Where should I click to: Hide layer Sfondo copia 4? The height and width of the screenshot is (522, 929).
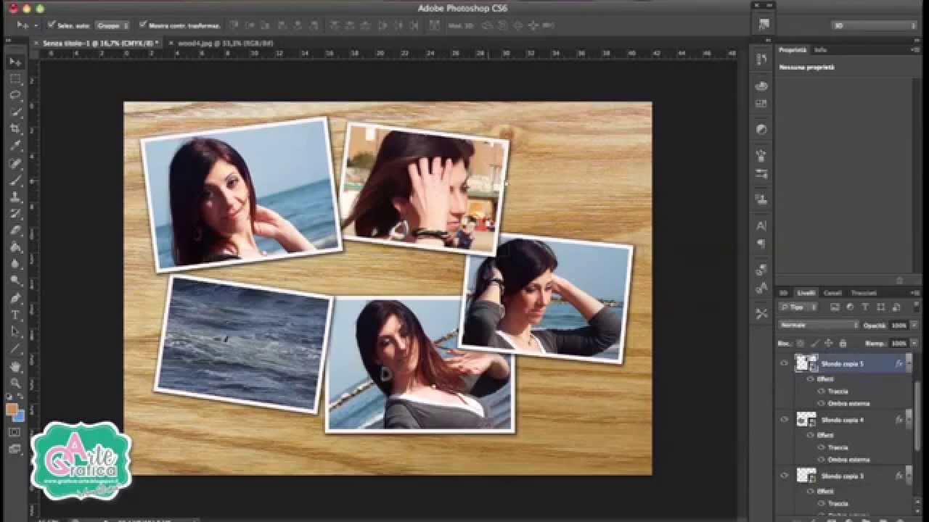tap(784, 419)
